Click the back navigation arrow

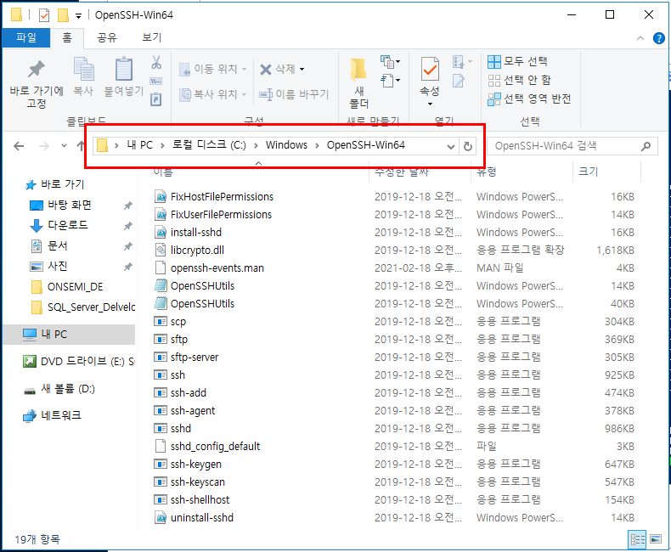[19, 146]
